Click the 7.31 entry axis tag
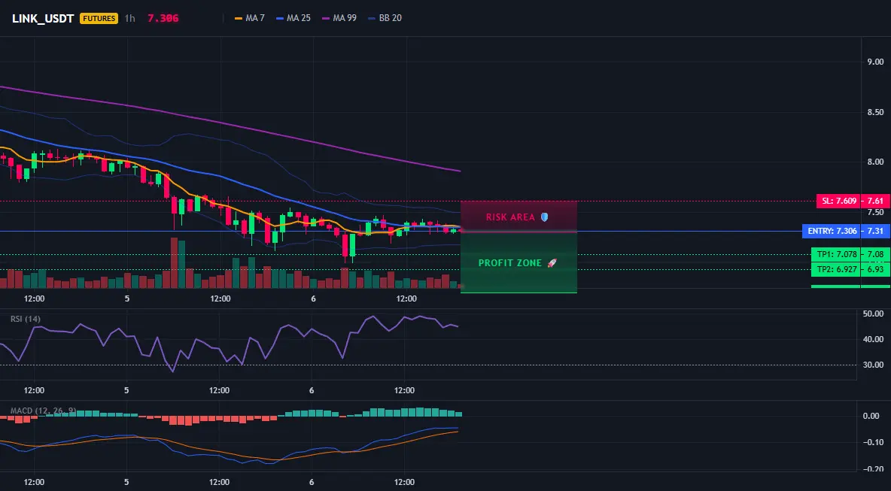The width and height of the screenshot is (891, 491). (876, 232)
